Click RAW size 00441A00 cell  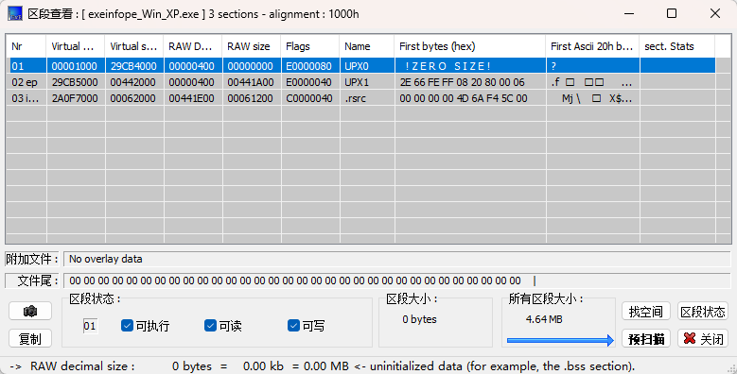click(x=252, y=82)
